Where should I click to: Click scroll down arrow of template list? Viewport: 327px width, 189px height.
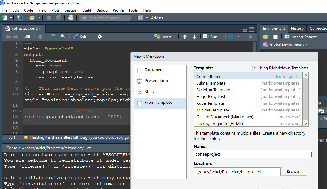(305, 124)
